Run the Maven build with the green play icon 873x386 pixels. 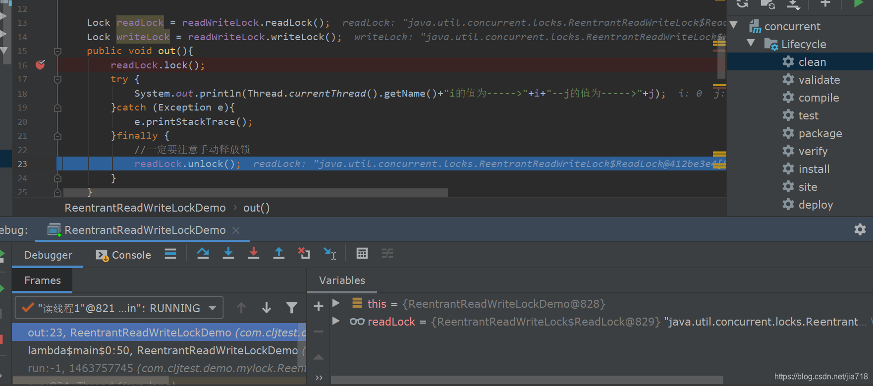point(859,3)
